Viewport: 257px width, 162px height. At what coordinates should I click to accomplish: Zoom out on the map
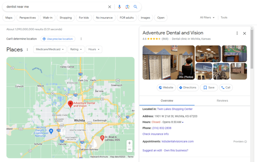pyautogui.click(x=129, y=149)
